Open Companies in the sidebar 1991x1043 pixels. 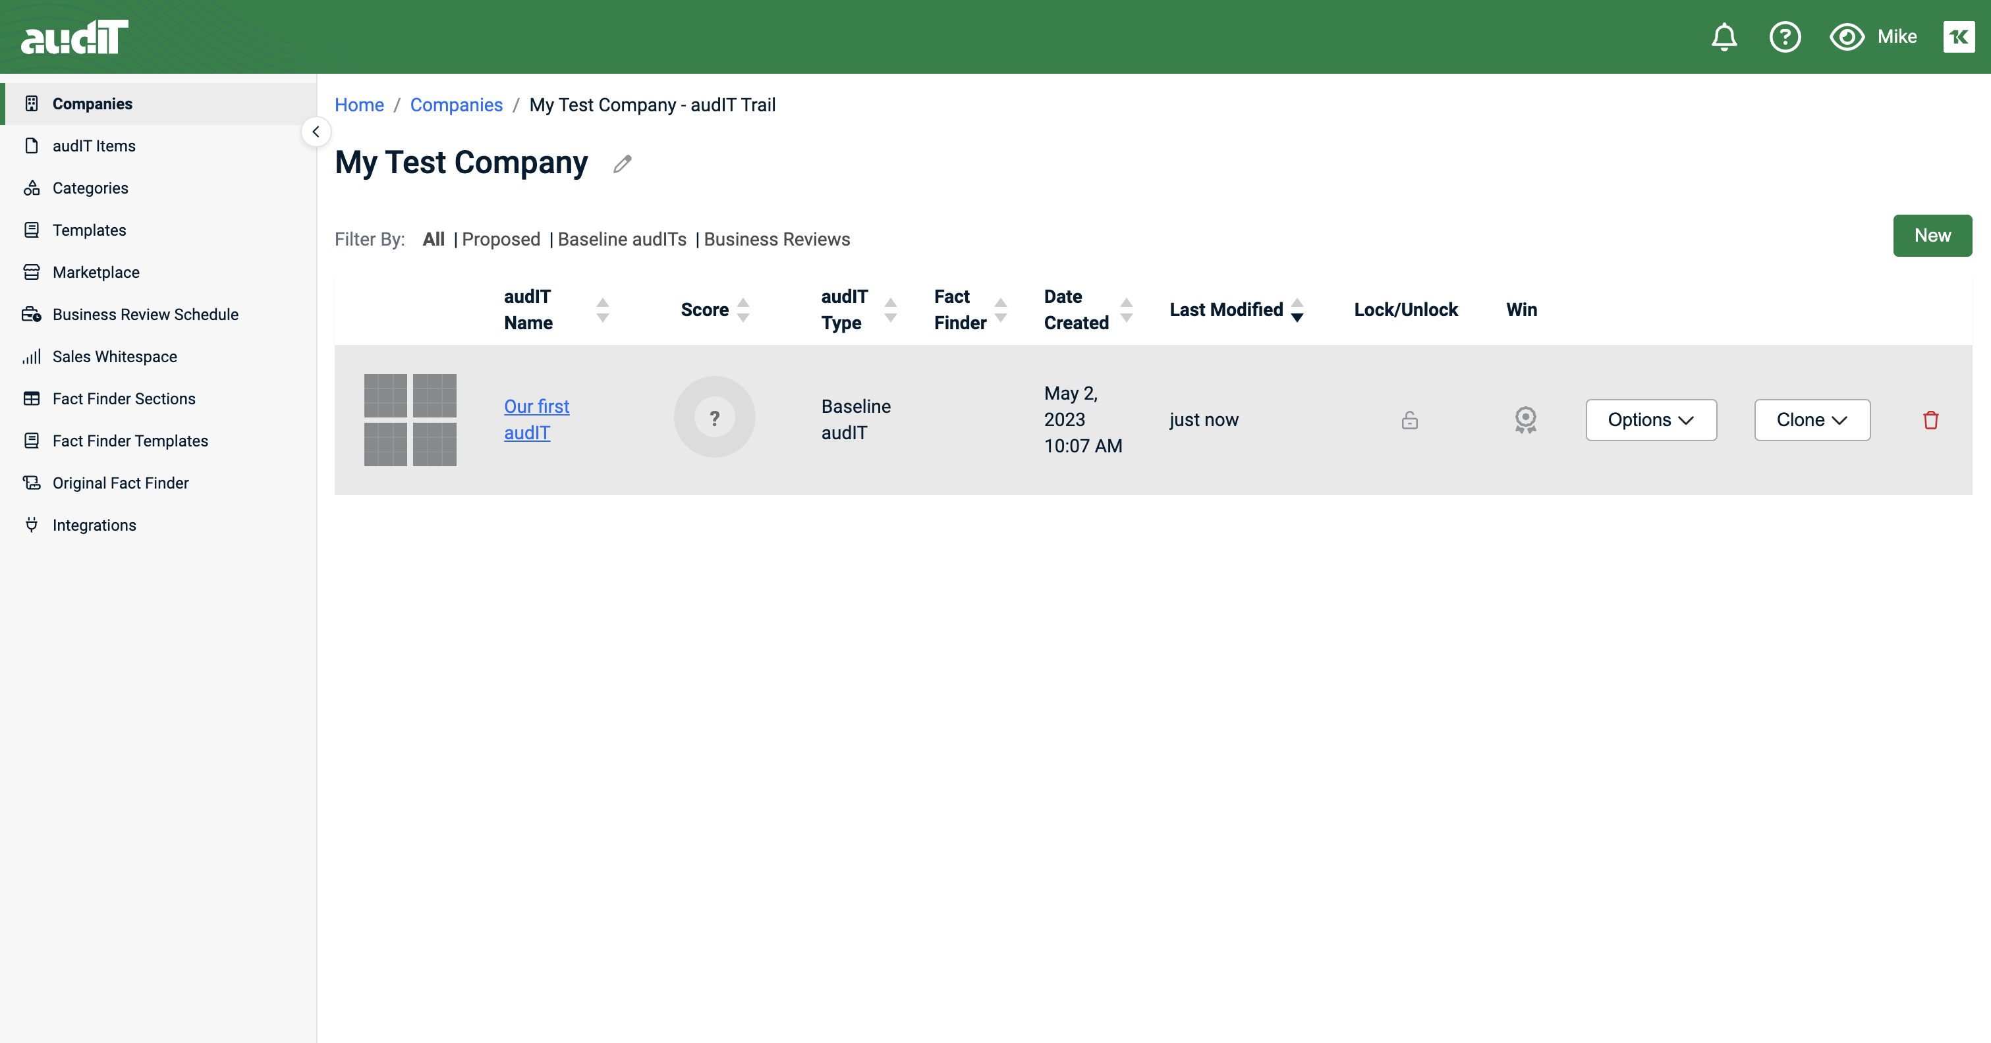[158, 103]
